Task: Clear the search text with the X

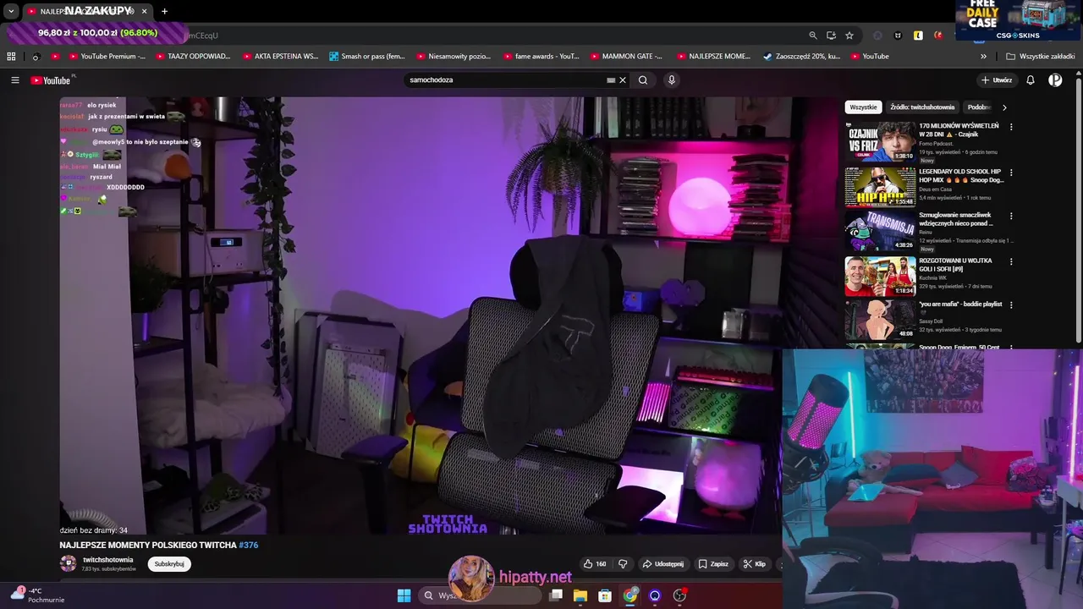Action: 623,80
